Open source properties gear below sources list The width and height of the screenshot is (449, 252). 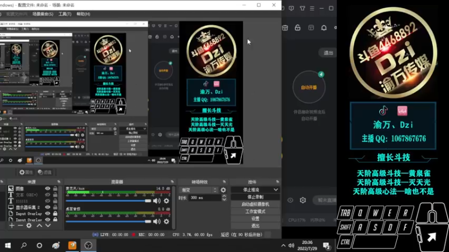coord(29,226)
